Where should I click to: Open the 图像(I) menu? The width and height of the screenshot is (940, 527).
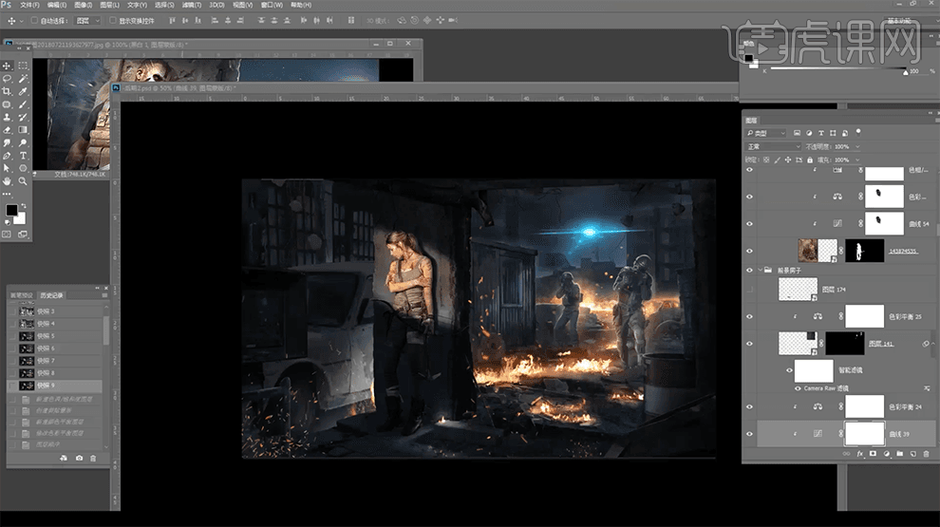[83, 5]
